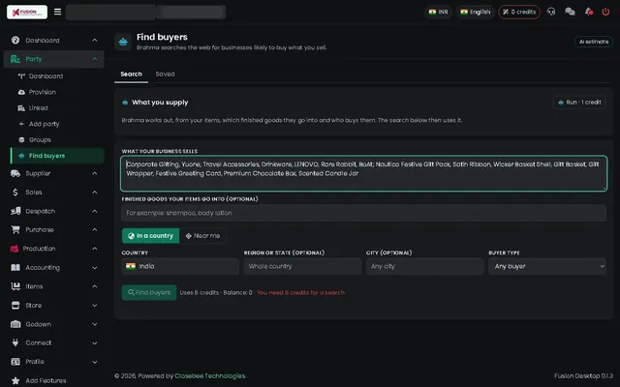Open the Add party submenu item
The height and width of the screenshot is (387, 620).
[44, 124]
